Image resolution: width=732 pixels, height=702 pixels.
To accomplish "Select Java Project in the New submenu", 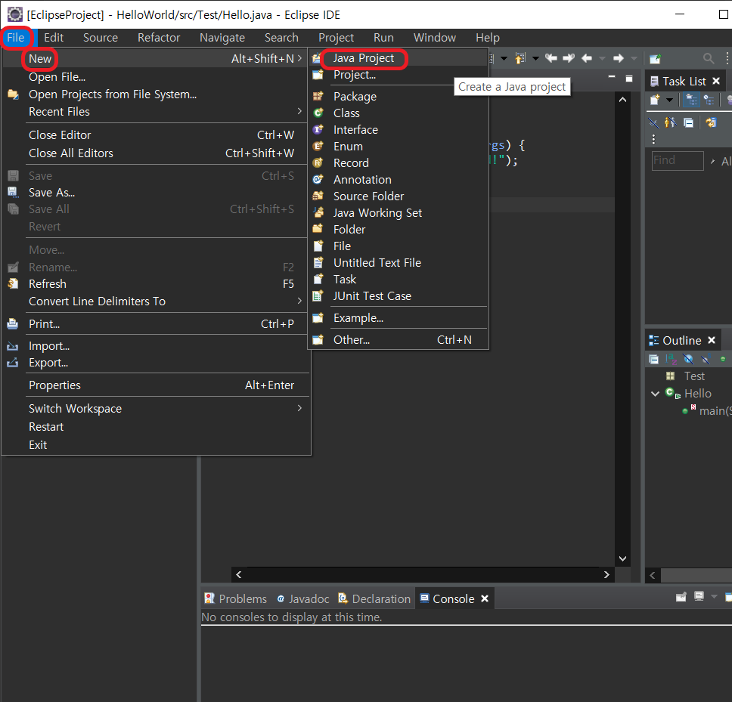I will point(399,58).
